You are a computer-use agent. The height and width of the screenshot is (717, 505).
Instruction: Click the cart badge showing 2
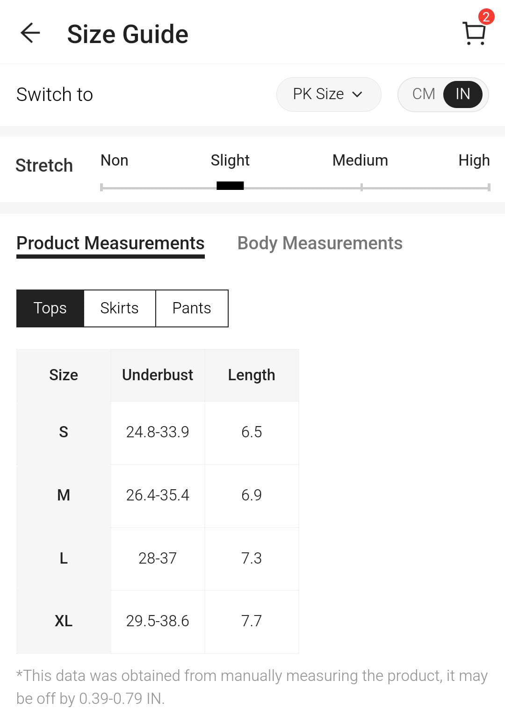point(486,17)
